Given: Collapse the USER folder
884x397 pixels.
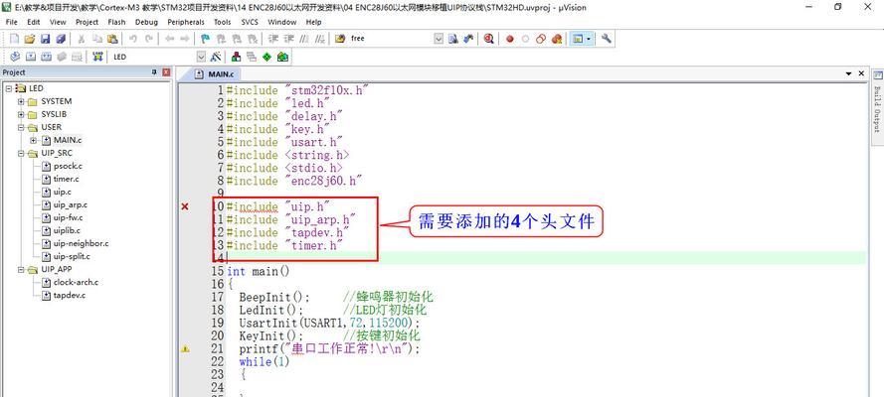Looking at the screenshot, I should pyautogui.click(x=21, y=128).
